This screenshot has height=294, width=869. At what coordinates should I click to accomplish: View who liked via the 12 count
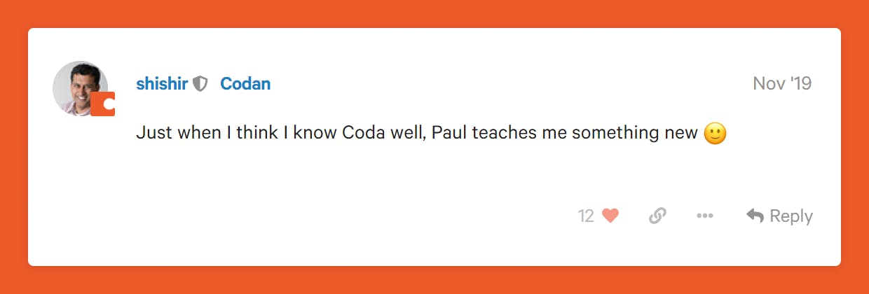[586, 216]
